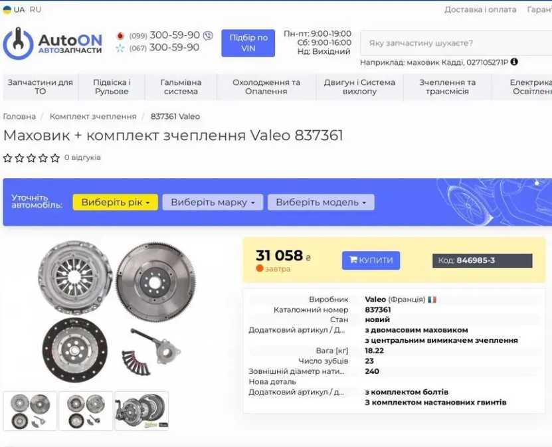Viewport: 552px width, 447px height.
Task: Click the Купити buy button
Action: 371,260
